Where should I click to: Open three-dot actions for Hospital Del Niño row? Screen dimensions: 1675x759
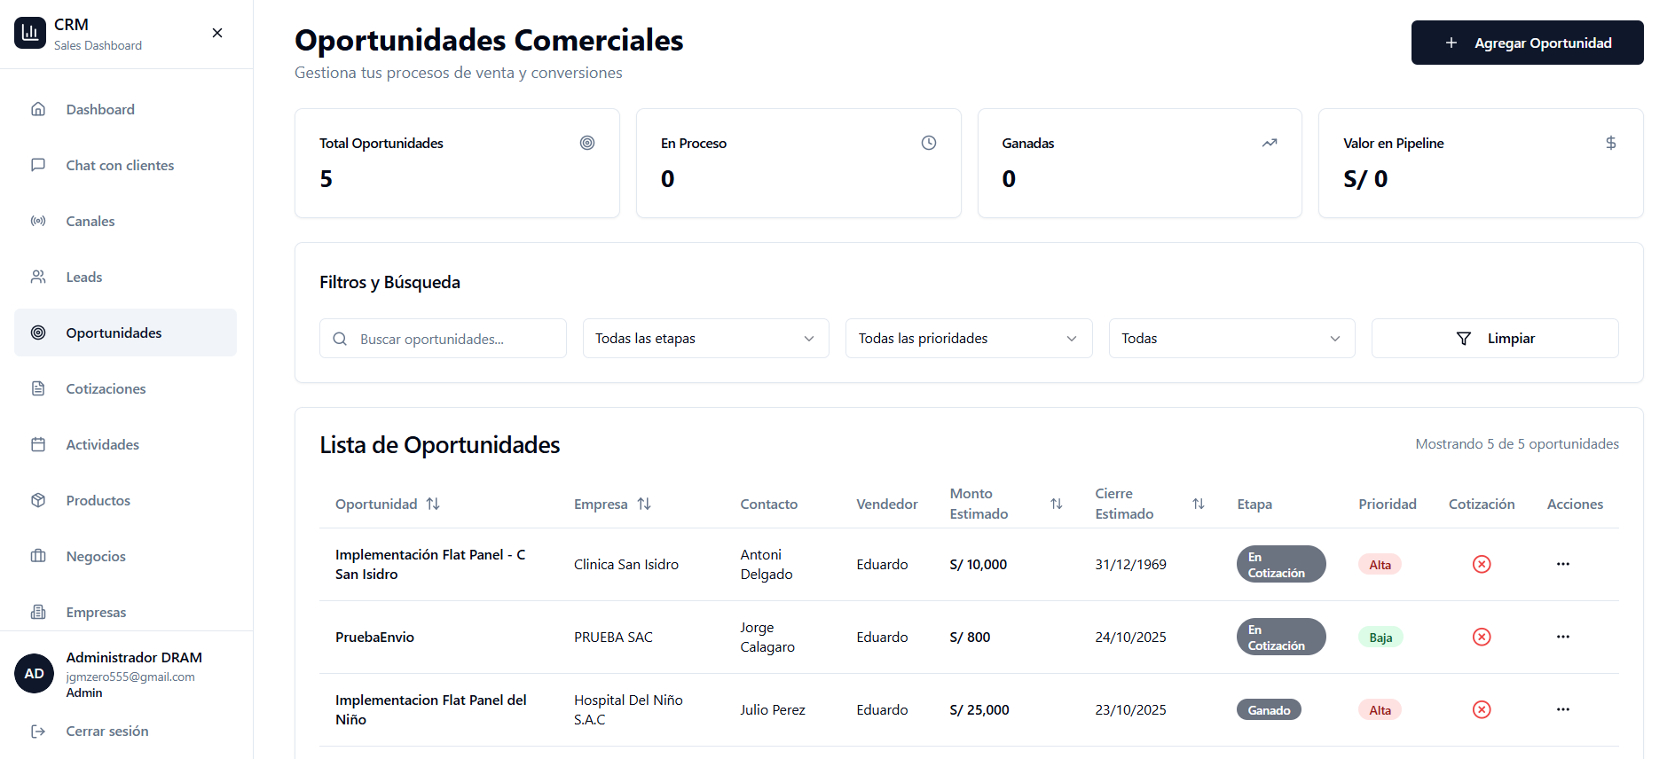click(x=1562, y=709)
